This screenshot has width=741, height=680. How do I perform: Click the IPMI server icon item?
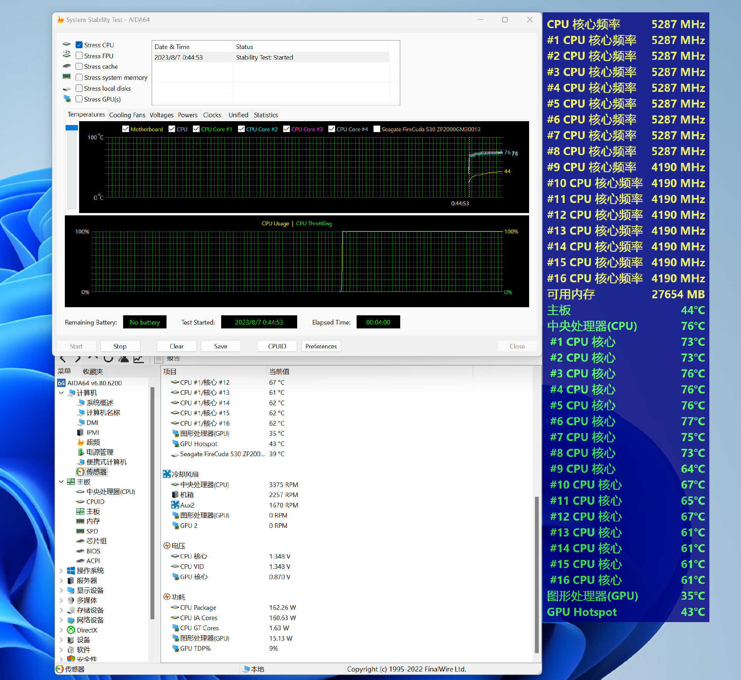click(x=81, y=433)
